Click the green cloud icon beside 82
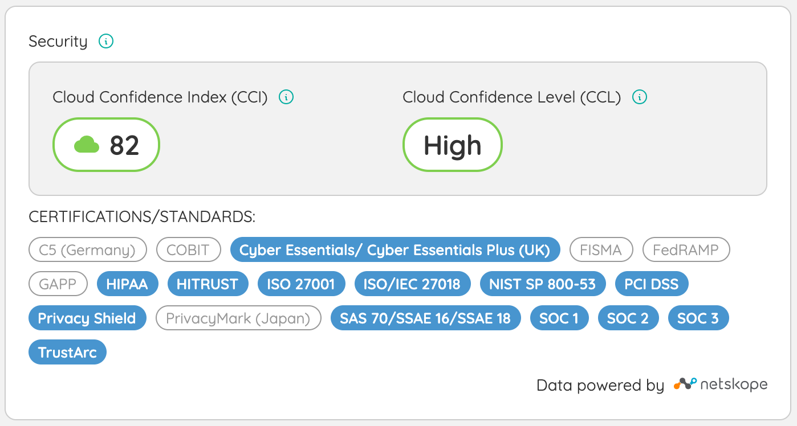Image resolution: width=797 pixels, height=426 pixels. (x=87, y=145)
